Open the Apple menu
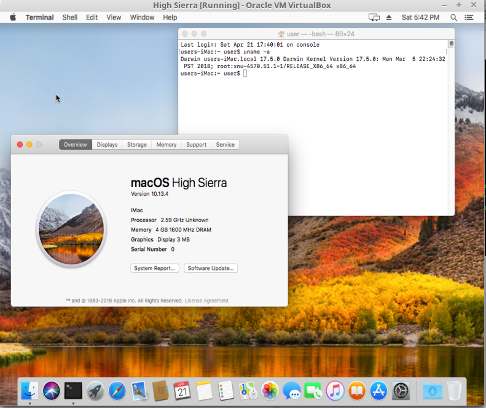This screenshot has width=486, height=408. [x=13, y=17]
